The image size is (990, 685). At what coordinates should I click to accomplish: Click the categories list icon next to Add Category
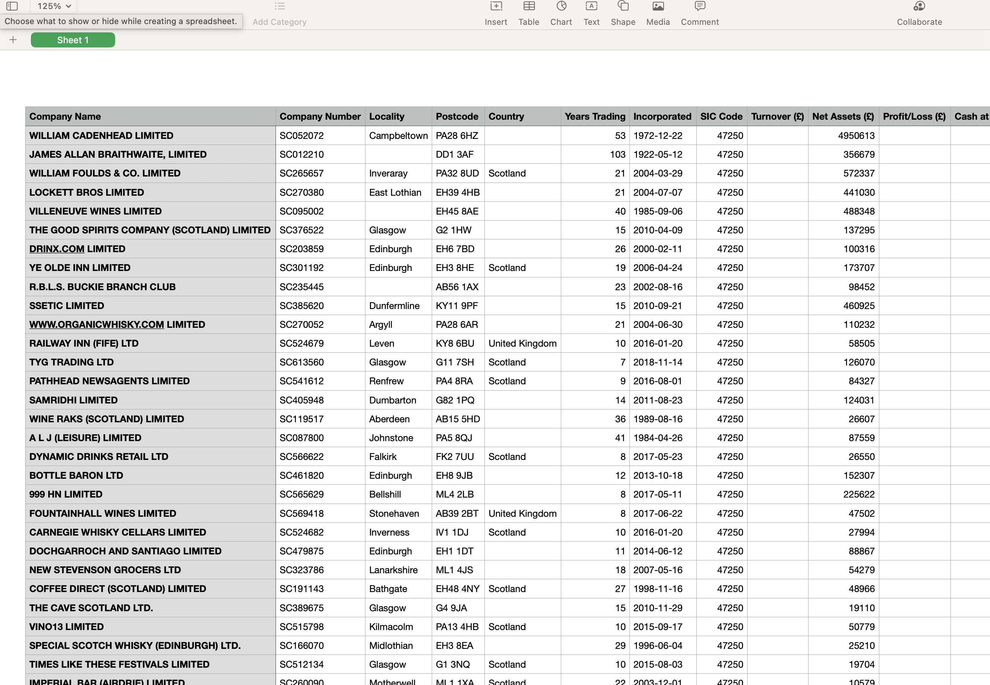(x=280, y=6)
